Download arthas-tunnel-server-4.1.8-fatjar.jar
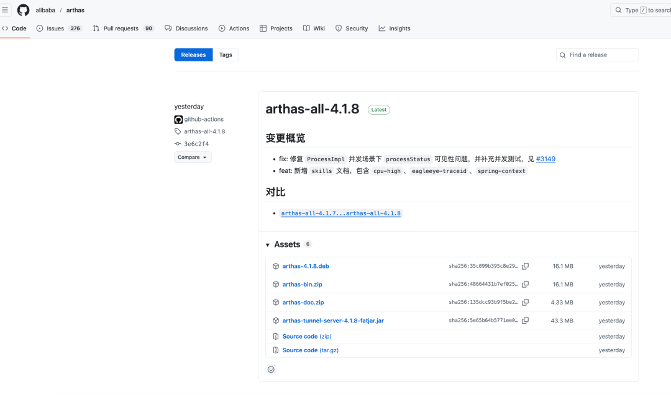The height and width of the screenshot is (395, 671). click(333, 321)
